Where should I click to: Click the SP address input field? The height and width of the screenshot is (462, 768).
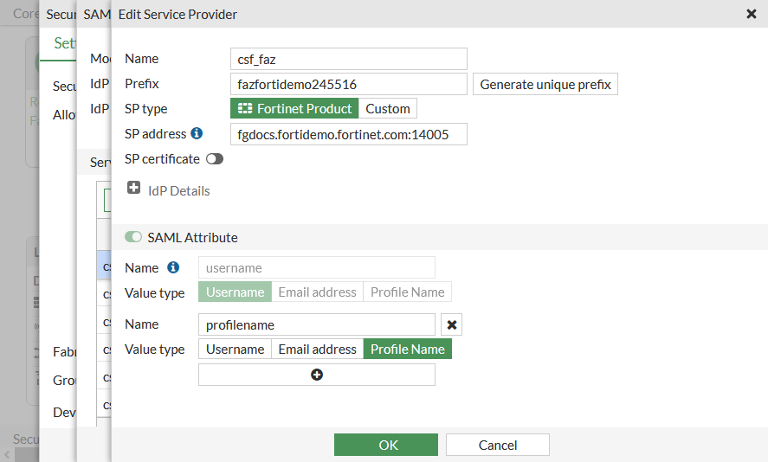tap(348, 134)
